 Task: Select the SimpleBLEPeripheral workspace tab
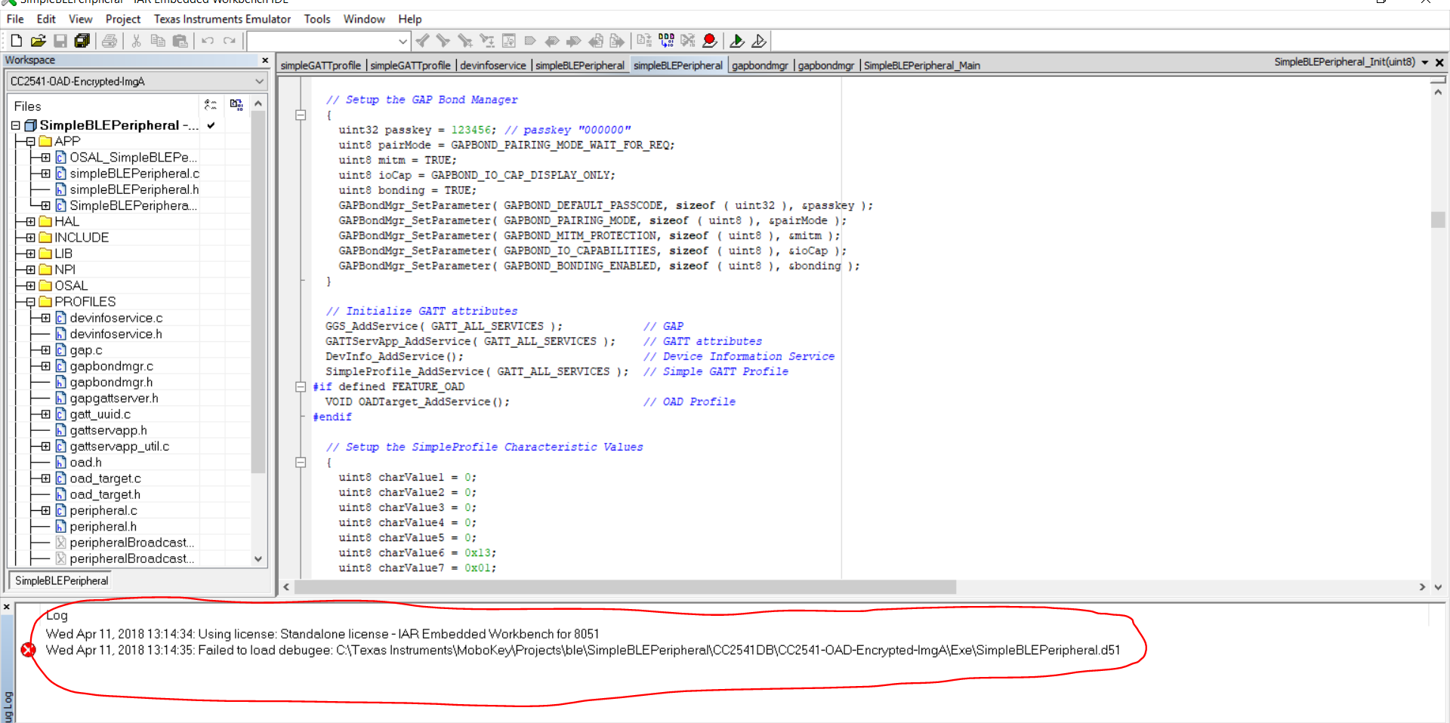pos(60,580)
